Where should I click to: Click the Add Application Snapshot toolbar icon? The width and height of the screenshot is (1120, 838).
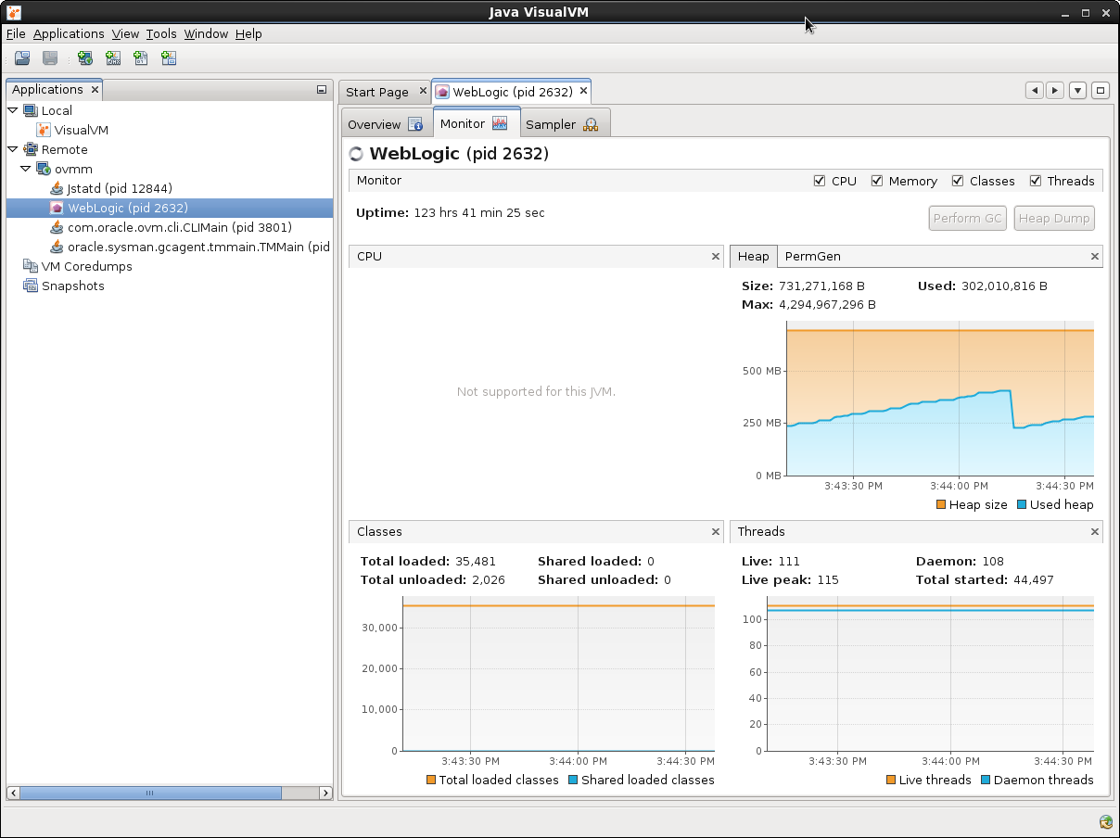[x=169, y=58]
